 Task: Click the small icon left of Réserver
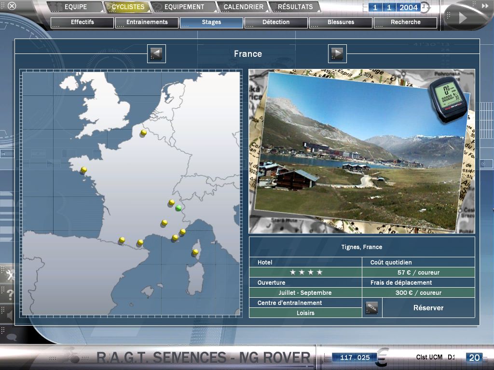point(371,308)
